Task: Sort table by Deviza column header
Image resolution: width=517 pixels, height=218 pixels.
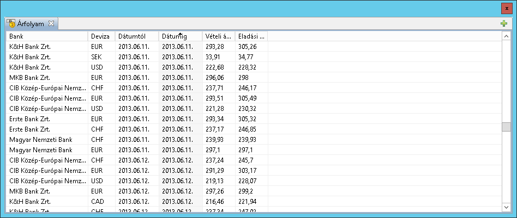Action: (101, 36)
